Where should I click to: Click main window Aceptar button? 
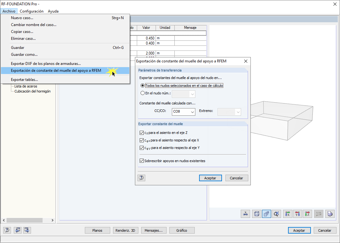299,230
